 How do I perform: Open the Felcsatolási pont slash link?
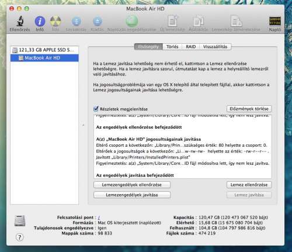tap(99, 218)
